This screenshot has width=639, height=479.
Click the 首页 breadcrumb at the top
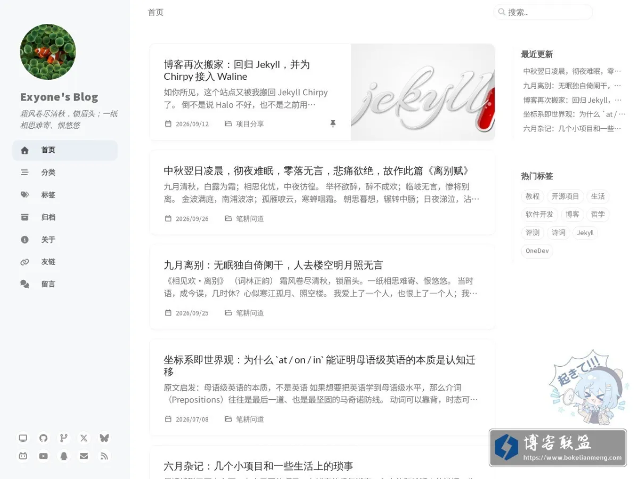point(155,12)
